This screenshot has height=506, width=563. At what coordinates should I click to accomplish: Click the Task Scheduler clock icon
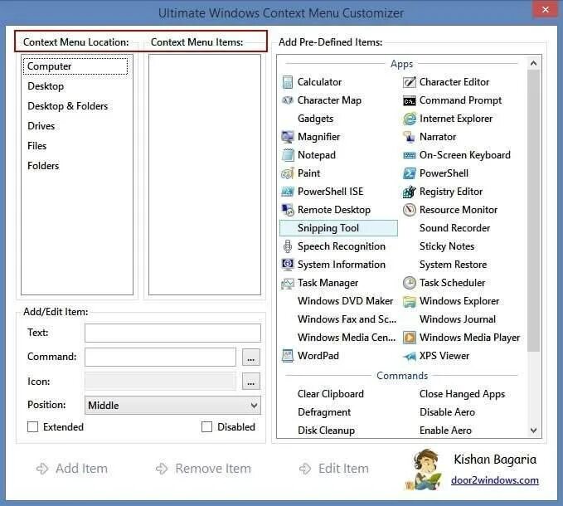[410, 283]
